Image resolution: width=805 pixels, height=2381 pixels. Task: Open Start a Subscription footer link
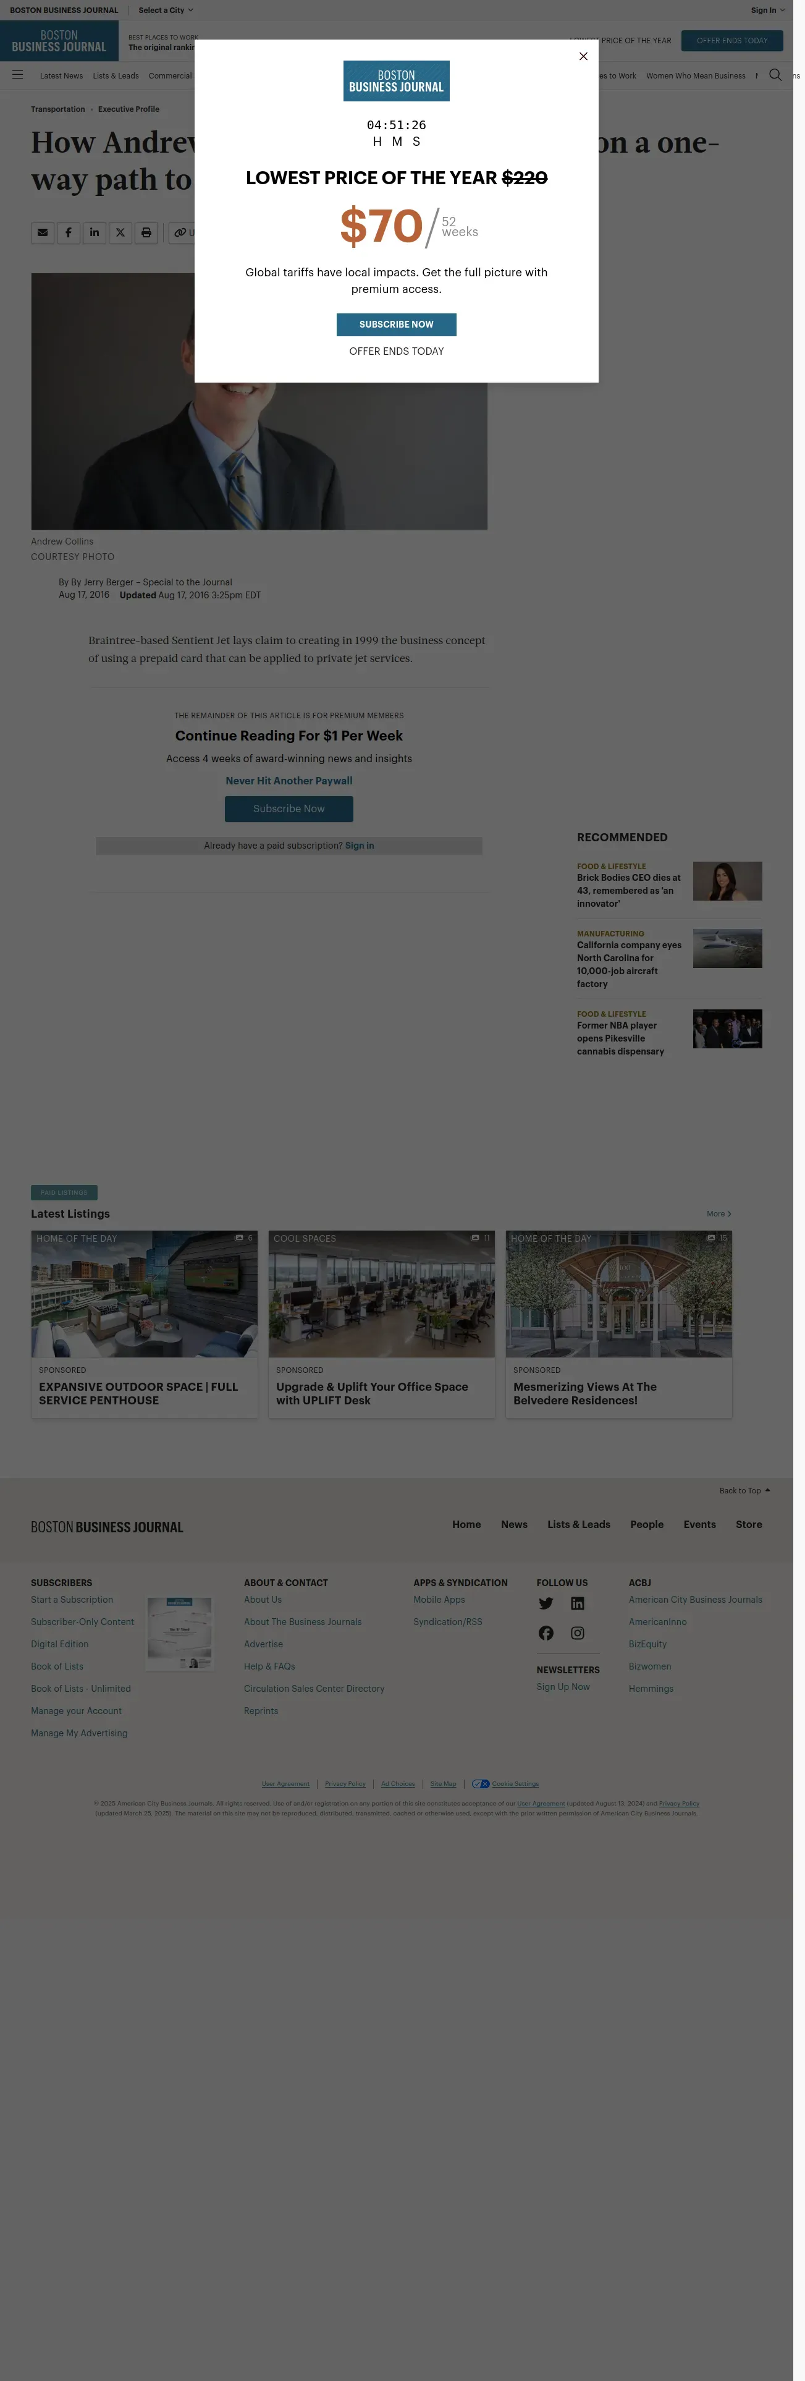pos(72,1600)
